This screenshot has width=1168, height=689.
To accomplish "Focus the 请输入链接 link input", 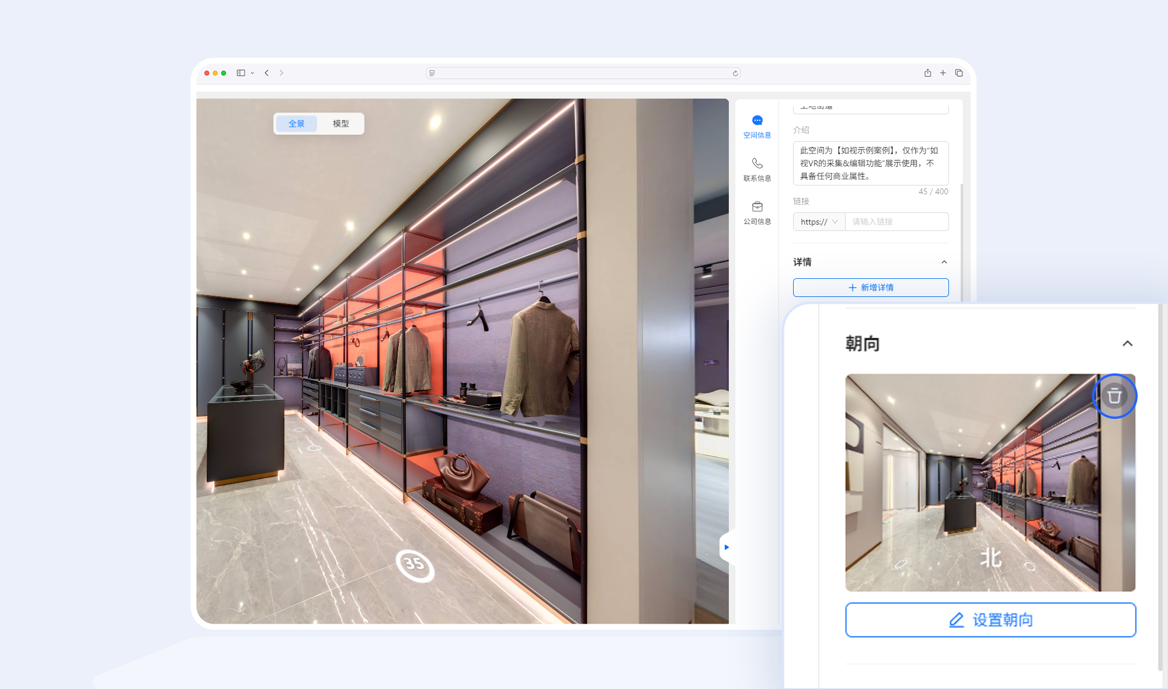I will 897,222.
